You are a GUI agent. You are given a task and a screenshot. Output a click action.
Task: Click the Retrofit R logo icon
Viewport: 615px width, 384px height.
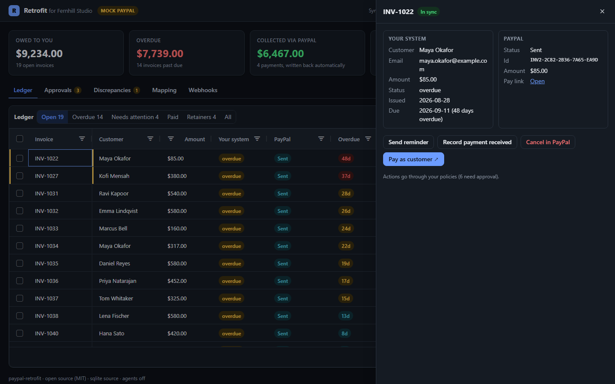14,11
